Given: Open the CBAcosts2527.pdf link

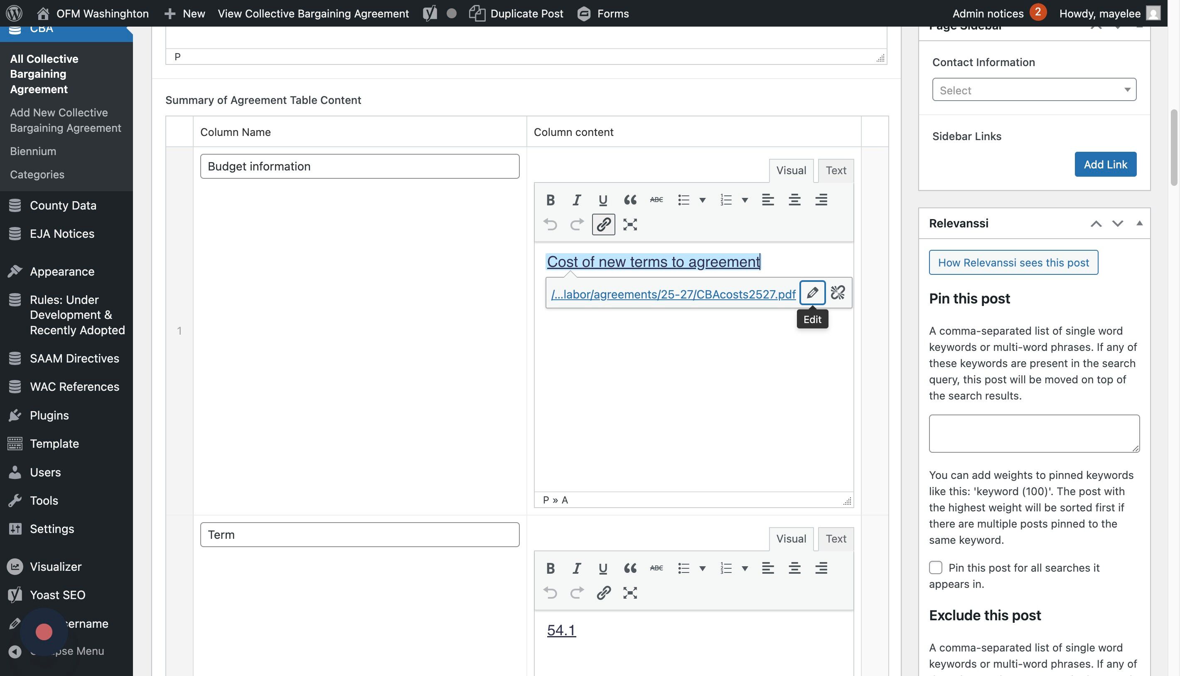Looking at the screenshot, I should pyautogui.click(x=673, y=294).
